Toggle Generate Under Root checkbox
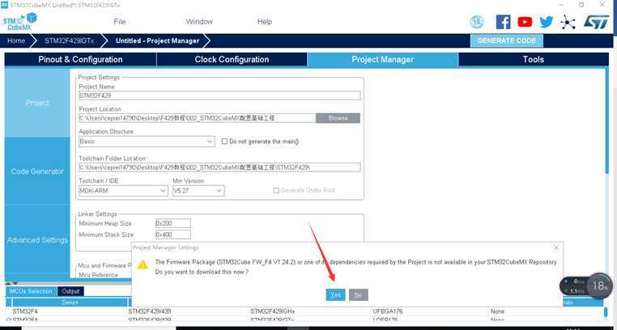 coord(276,191)
